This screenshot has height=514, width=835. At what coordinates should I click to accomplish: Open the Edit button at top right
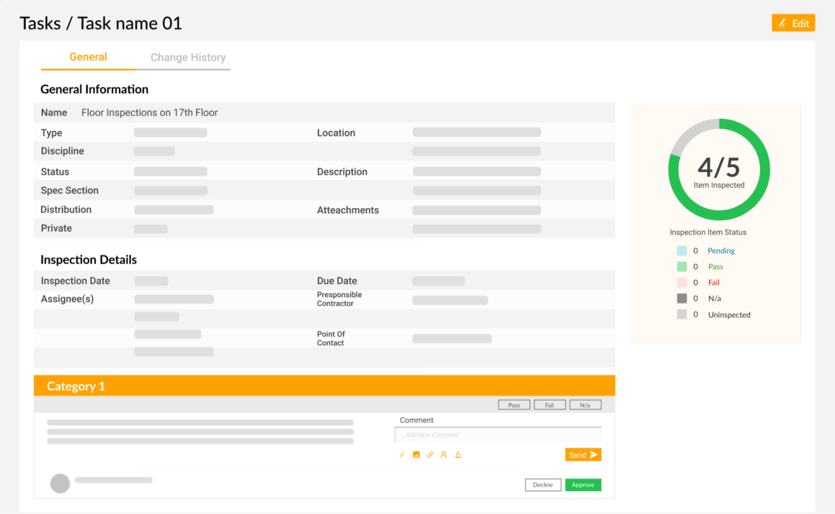click(793, 23)
